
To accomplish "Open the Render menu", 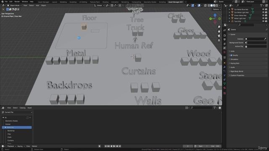I will coord(17,2).
